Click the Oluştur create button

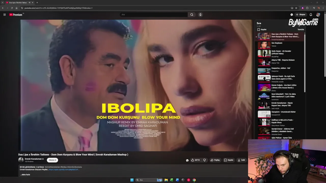point(301,14)
